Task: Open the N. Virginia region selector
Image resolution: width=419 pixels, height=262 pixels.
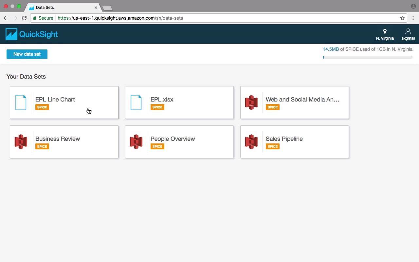Action: click(385, 34)
